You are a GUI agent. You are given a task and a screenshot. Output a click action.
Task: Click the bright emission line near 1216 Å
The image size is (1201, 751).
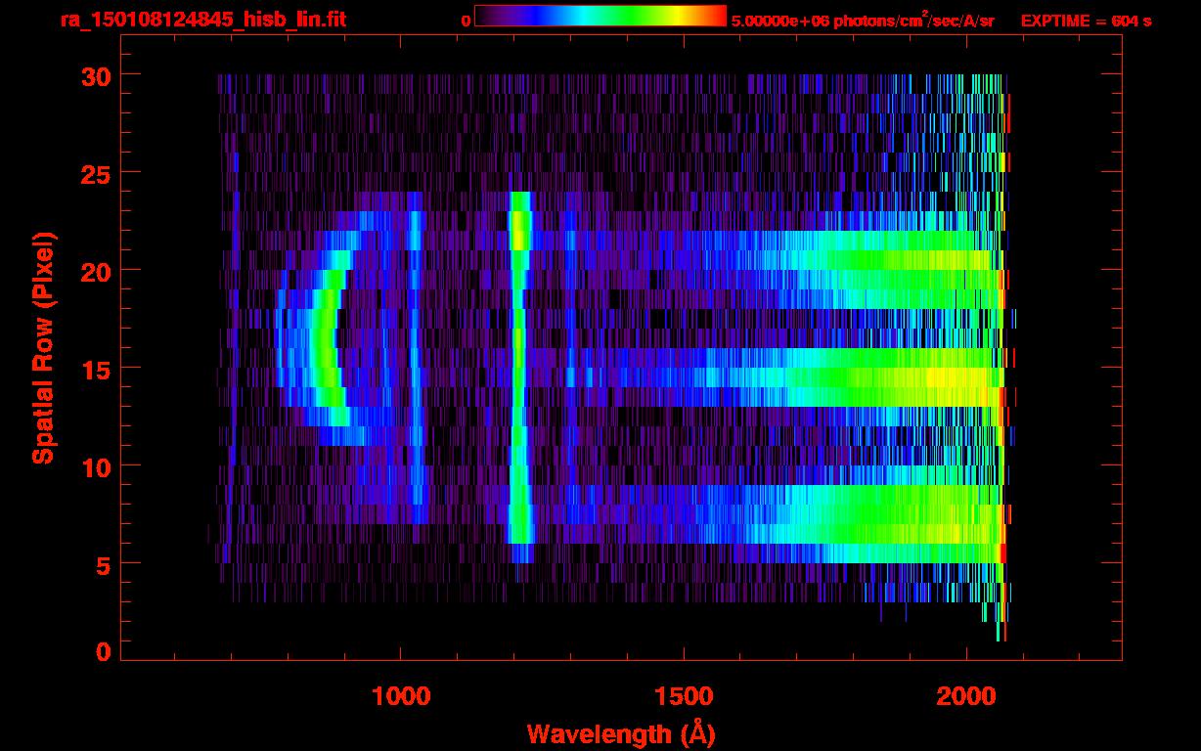point(519,376)
